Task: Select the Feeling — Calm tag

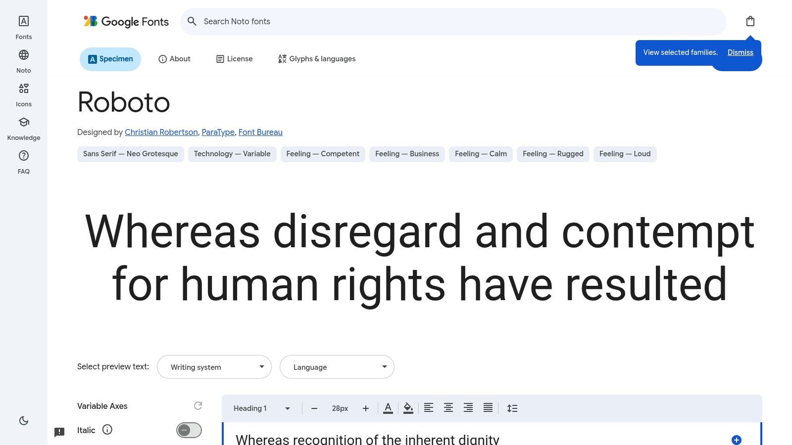Action: point(481,154)
